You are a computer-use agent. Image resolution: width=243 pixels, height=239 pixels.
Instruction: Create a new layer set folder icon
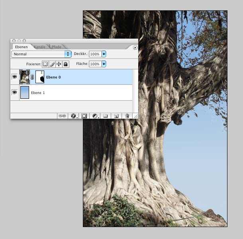(106, 116)
